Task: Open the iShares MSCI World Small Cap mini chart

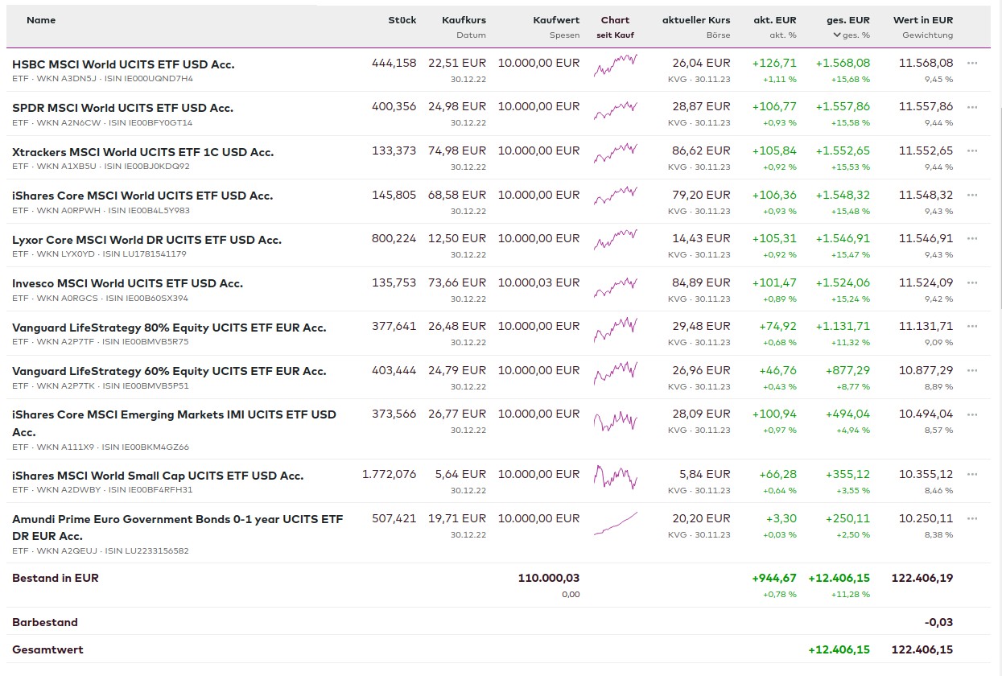Action: [x=615, y=477]
